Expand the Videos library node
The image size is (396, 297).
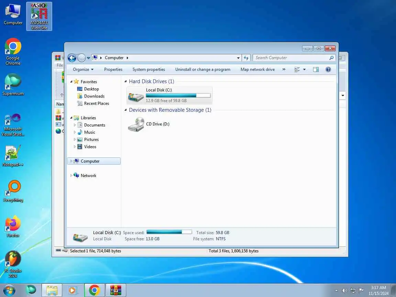(75, 146)
